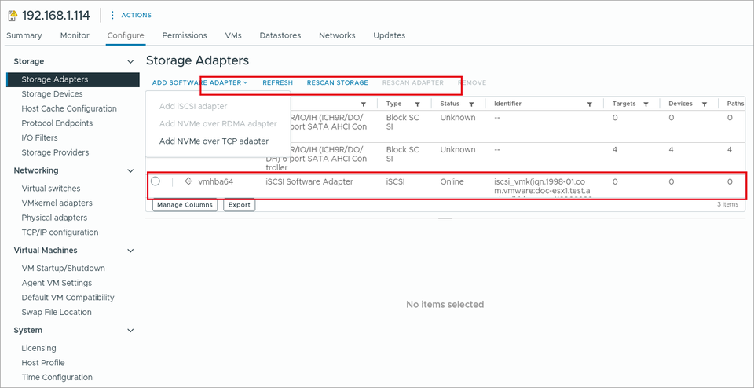Click the Export button
This screenshot has height=388, width=754.
coord(240,205)
